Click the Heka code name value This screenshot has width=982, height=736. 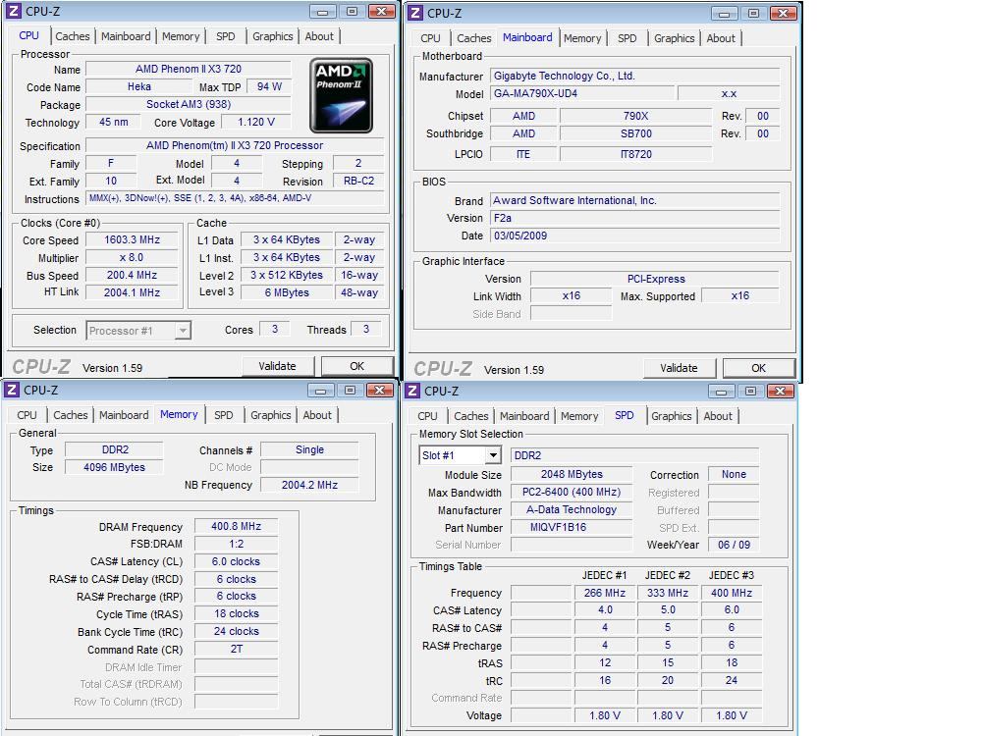click(139, 86)
